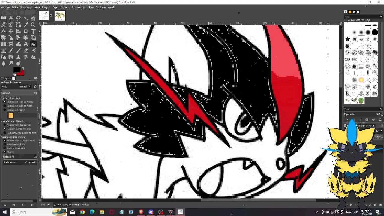Choose Rellenar colores similares

tap(17, 129)
